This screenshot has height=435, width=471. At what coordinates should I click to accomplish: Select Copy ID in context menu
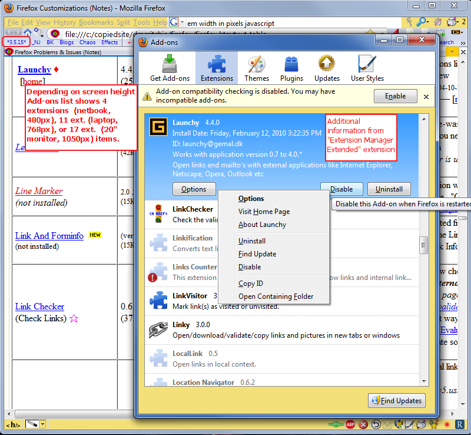(274, 284)
